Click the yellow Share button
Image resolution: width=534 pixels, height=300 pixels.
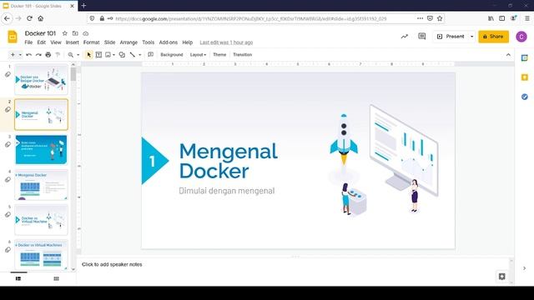point(493,37)
